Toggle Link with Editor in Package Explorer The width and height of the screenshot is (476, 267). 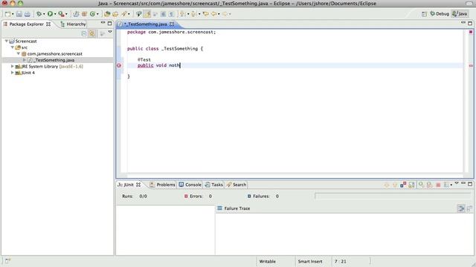click(92, 33)
